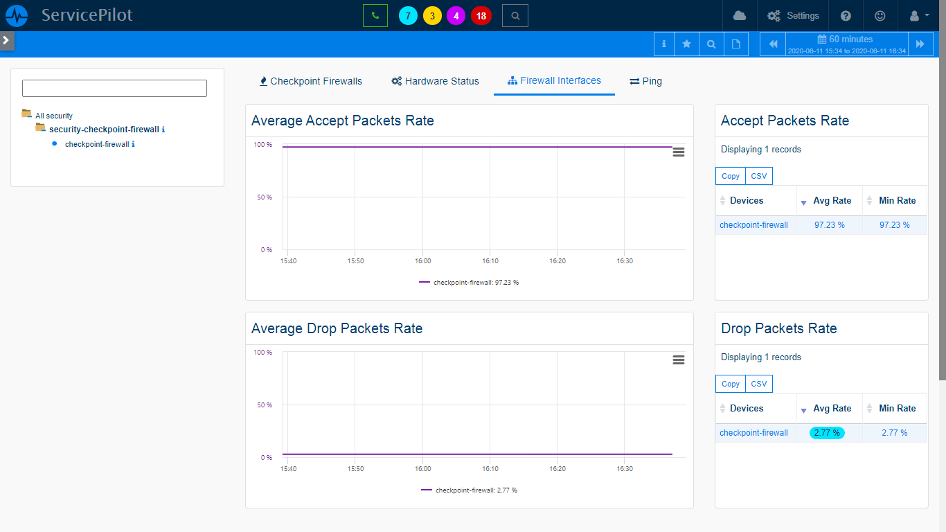Click the green phone icon
Image resolution: width=946 pixels, height=532 pixels.
[x=375, y=15]
